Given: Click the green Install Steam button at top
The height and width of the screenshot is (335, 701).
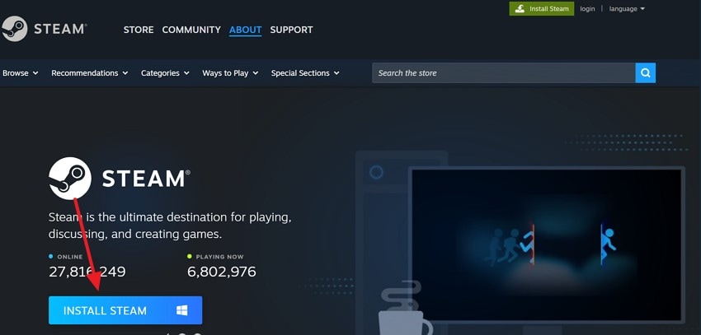Looking at the screenshot, I should click(x=541, y=8).
